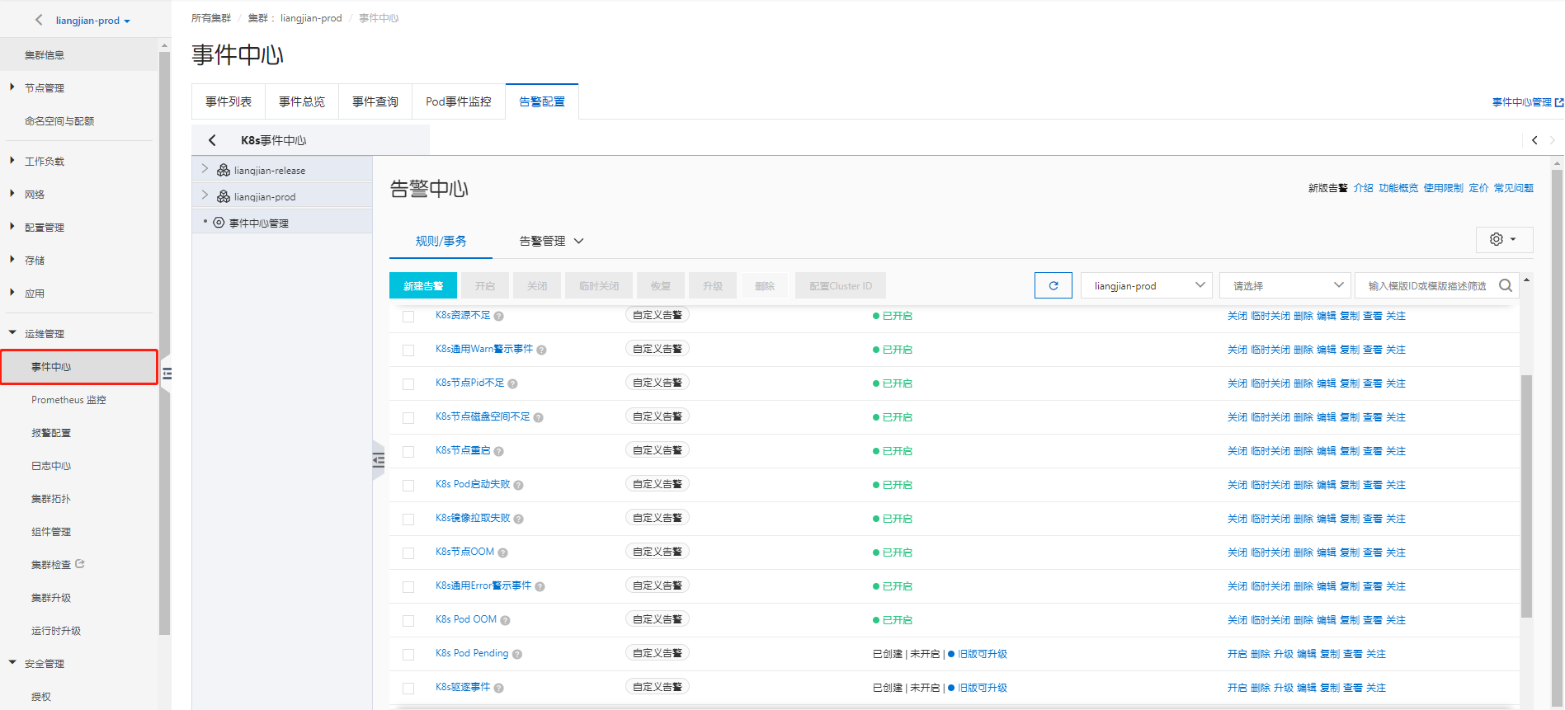The height and width of the screenshot is (710, 1565).
Task: Check the K8s资源不足 row checkbox
Action: click(x=408, y=317)
